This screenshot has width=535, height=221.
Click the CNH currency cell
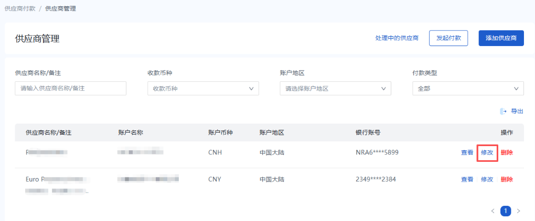(215, 152)
